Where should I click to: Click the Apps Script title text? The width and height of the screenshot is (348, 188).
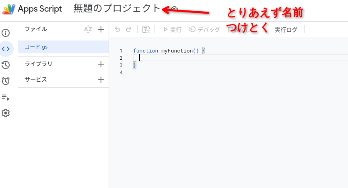coord(40,9)
